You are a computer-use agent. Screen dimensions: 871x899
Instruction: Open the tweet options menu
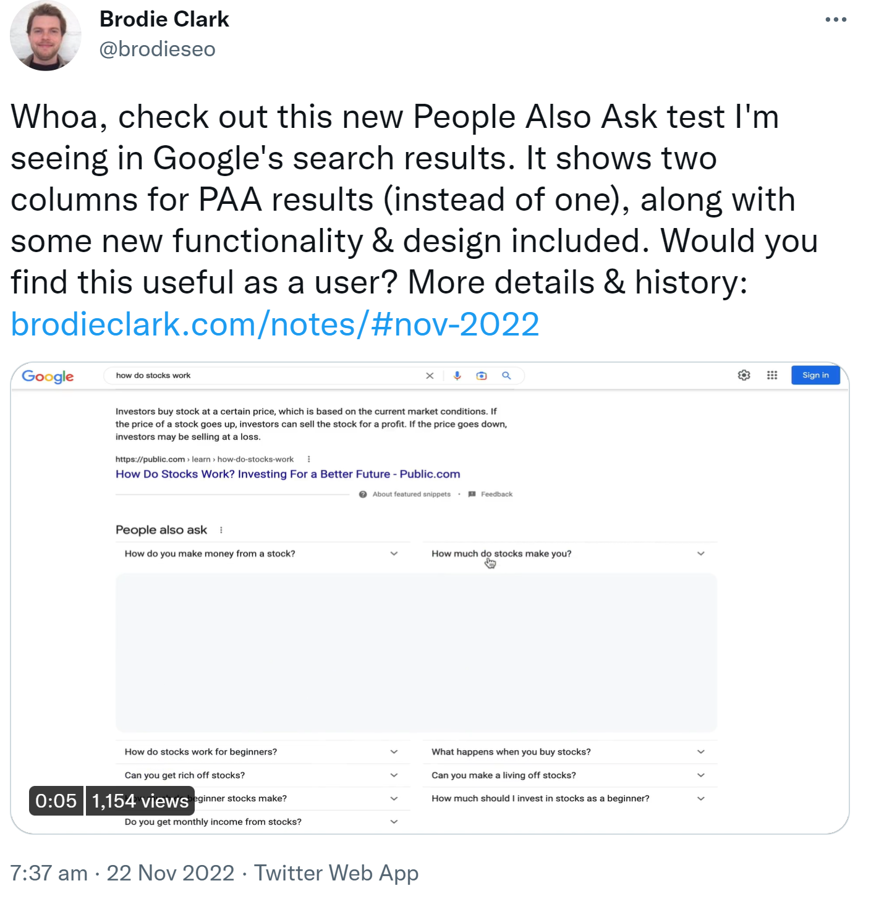[x=836, y=19]
